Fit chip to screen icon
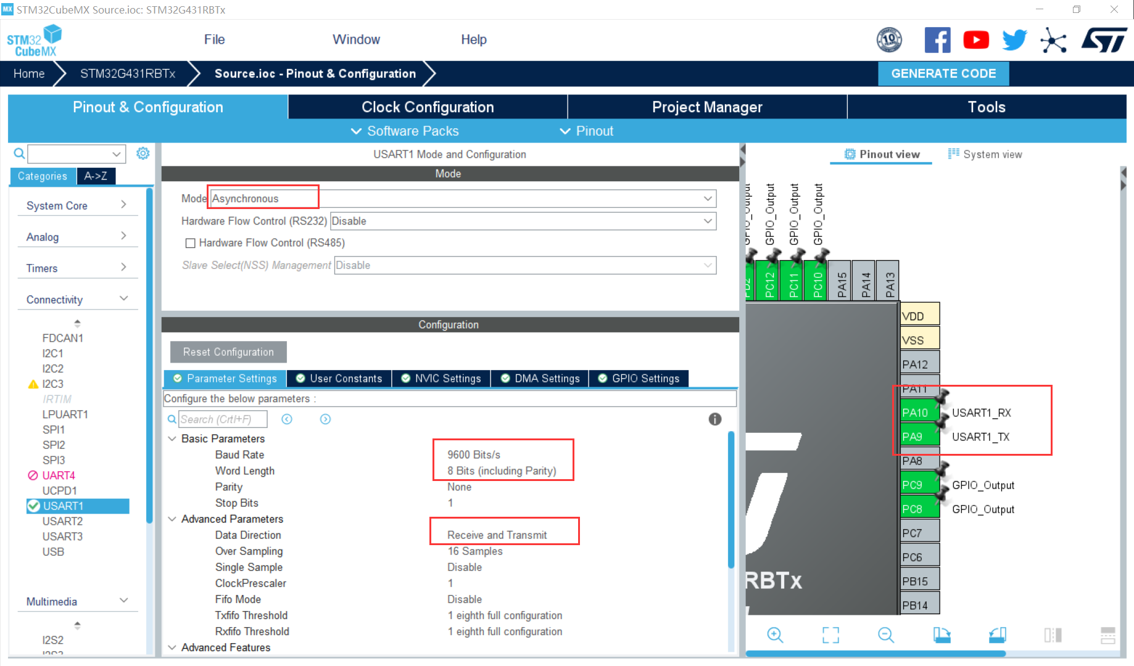This screenshot has width=1134, height=666. point(830,635)
